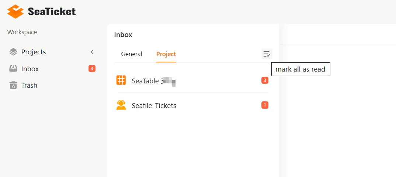Click the Seafile-Tickets headset avatar icon
This screenshot has height=177, width=396.
(x=121, y=105)
